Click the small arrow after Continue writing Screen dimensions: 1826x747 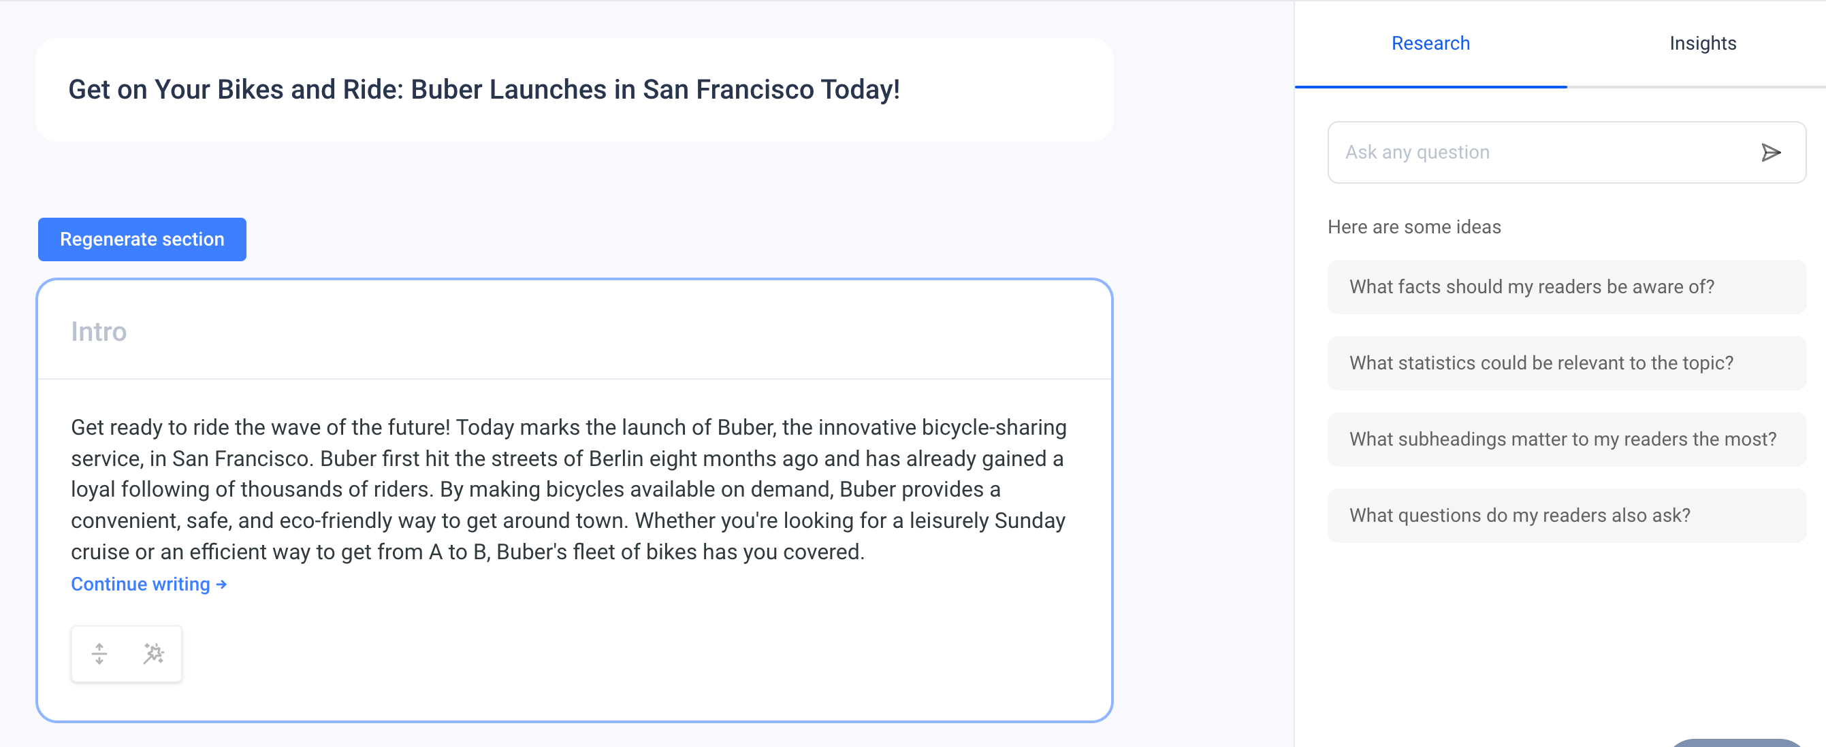222,584
